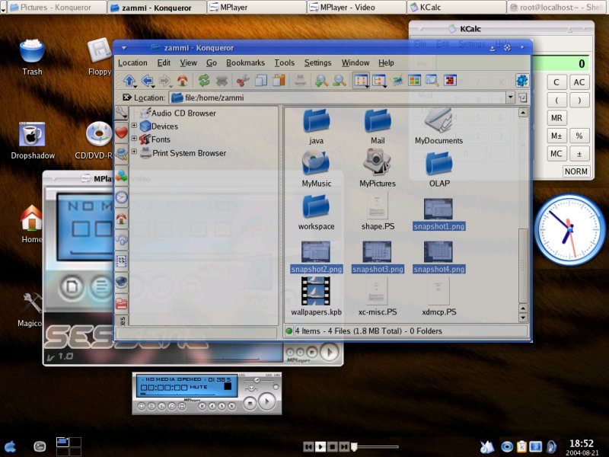Click the Location URL input field
The width and height of the screenshot is (609, 457).
(x=337, y=97)
